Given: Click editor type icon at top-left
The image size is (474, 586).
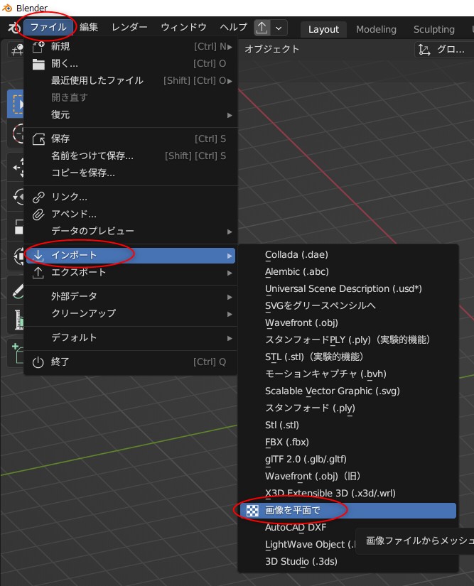Looking at the screenshot, I should point(16,49).
